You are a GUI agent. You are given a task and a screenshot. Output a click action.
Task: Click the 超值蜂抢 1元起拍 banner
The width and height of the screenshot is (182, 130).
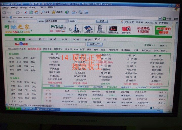click(x=144, y=30)
